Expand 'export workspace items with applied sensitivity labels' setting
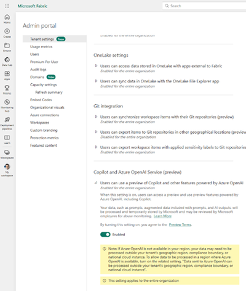The width and height of the screenshot is (246, 291). [96, 147]
